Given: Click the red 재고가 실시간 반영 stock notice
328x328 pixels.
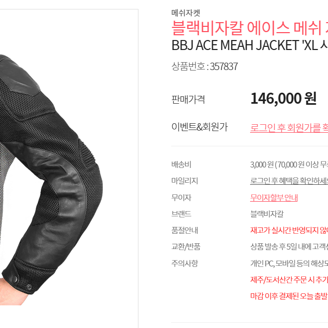Looking at the screenshot, I should point(289,230).
